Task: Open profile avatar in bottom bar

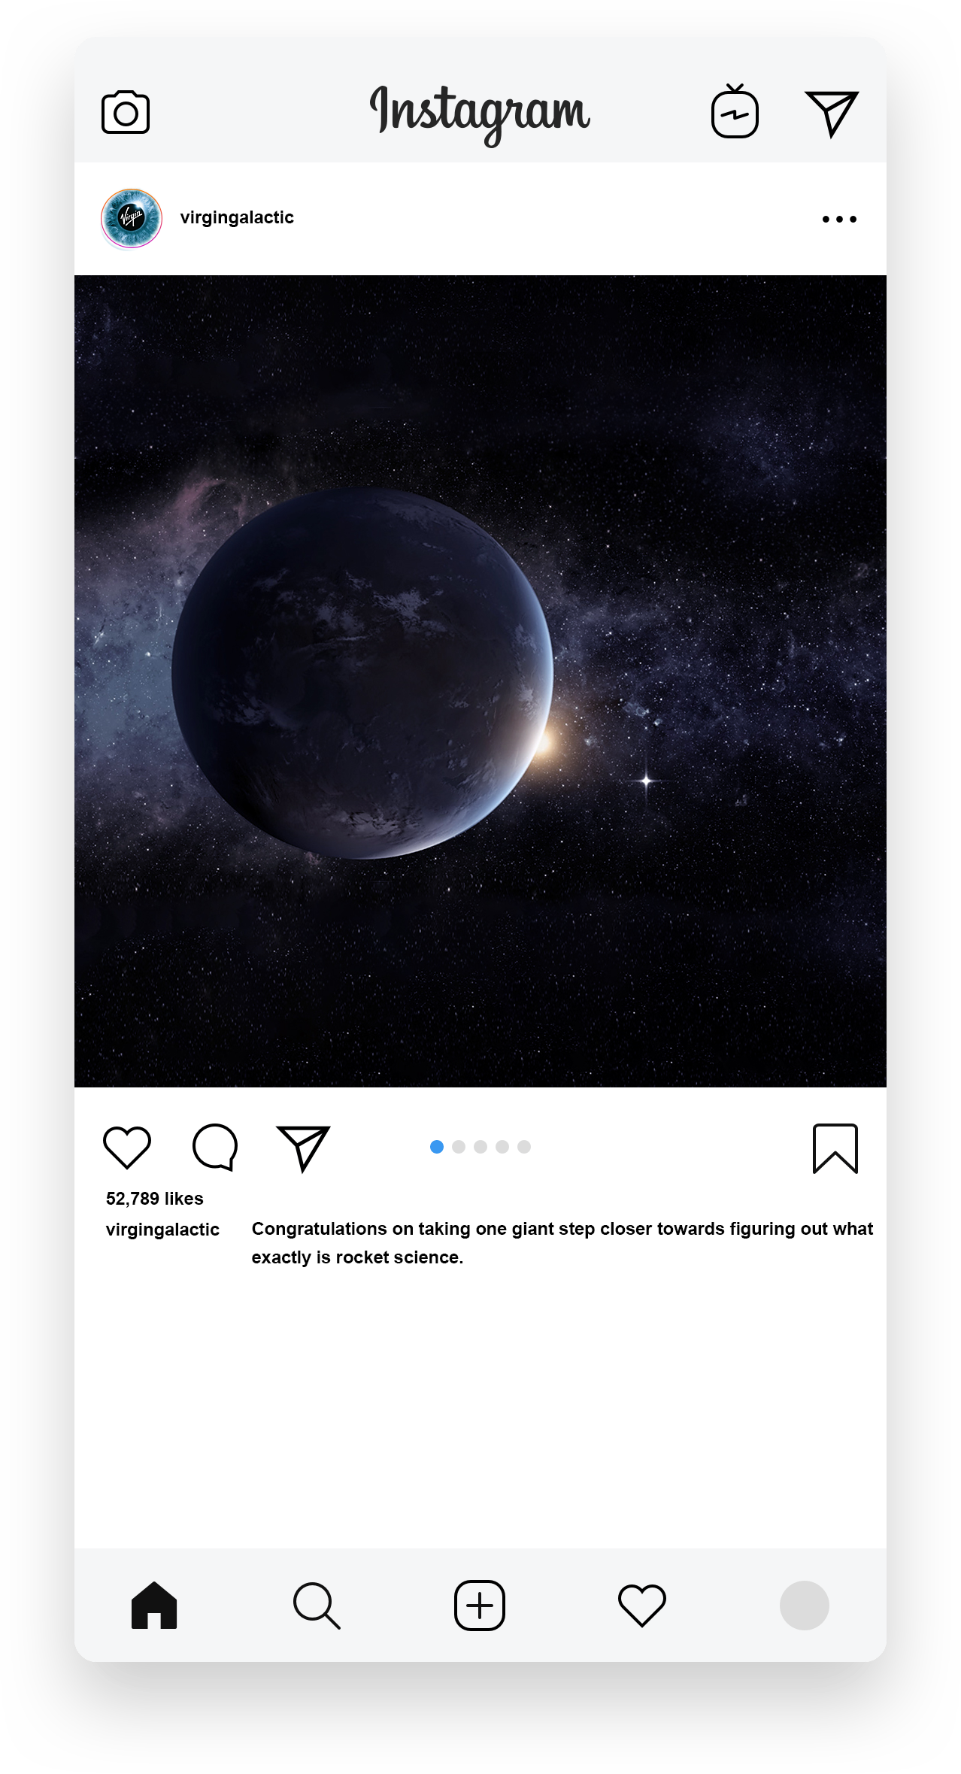Action: tap(805, 1606)
